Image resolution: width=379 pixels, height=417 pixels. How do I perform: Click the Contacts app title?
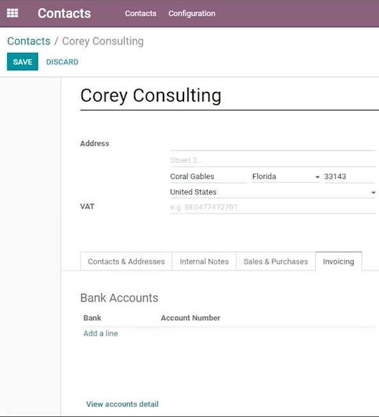64,13
